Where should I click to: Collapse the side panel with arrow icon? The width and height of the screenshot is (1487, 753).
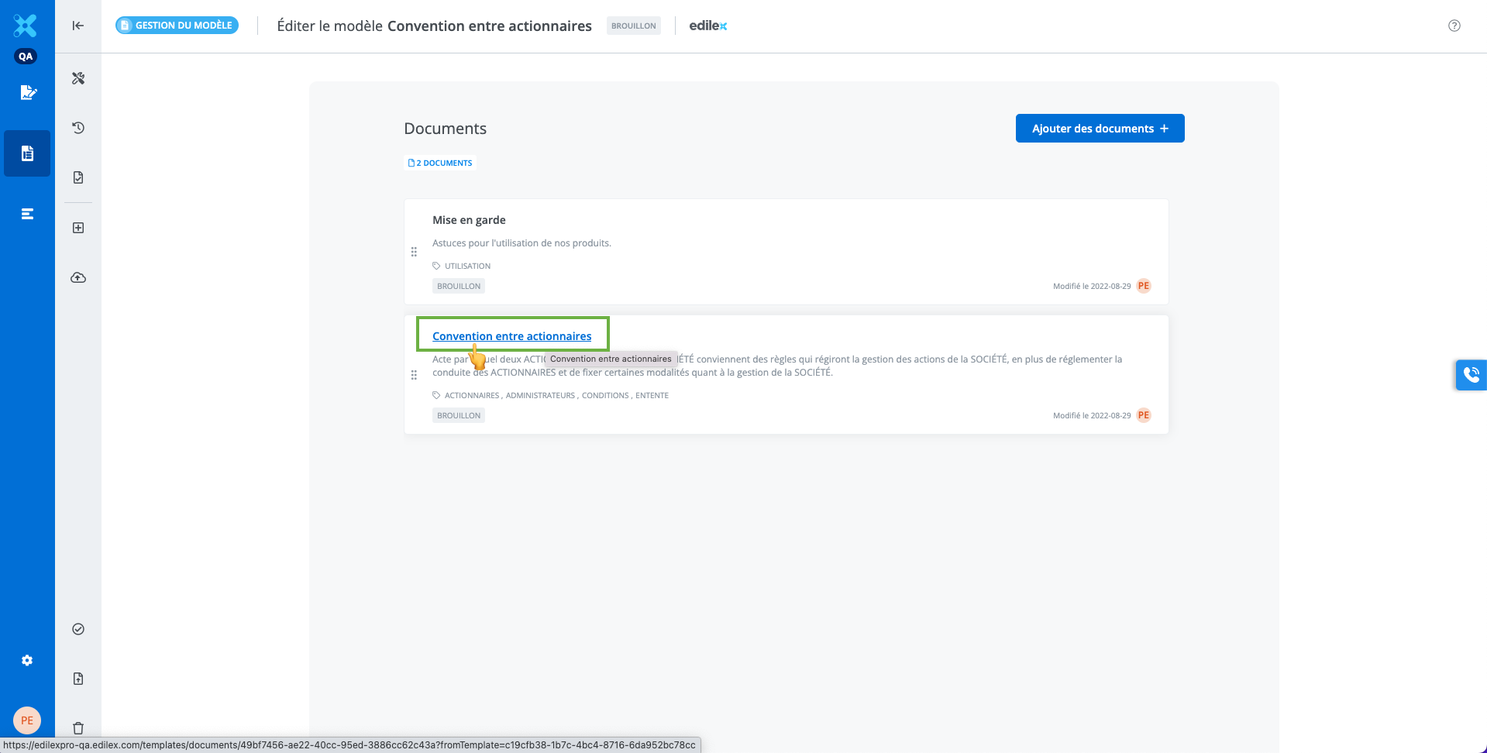pos(78,26)
